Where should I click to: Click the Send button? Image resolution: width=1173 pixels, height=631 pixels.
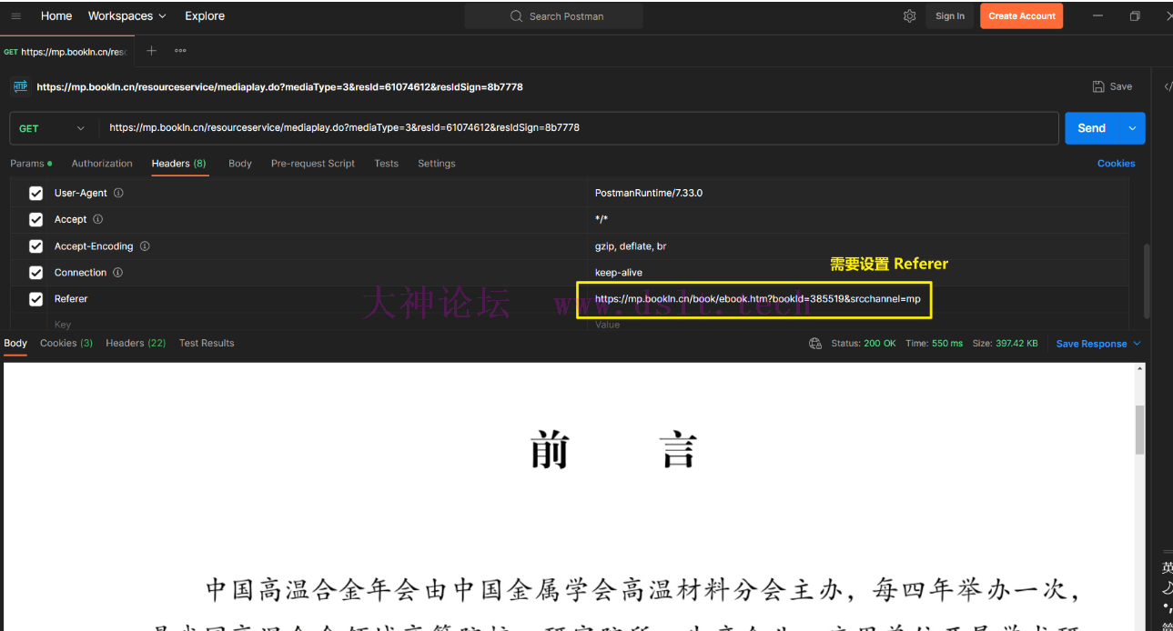(x=1092, y=128)
